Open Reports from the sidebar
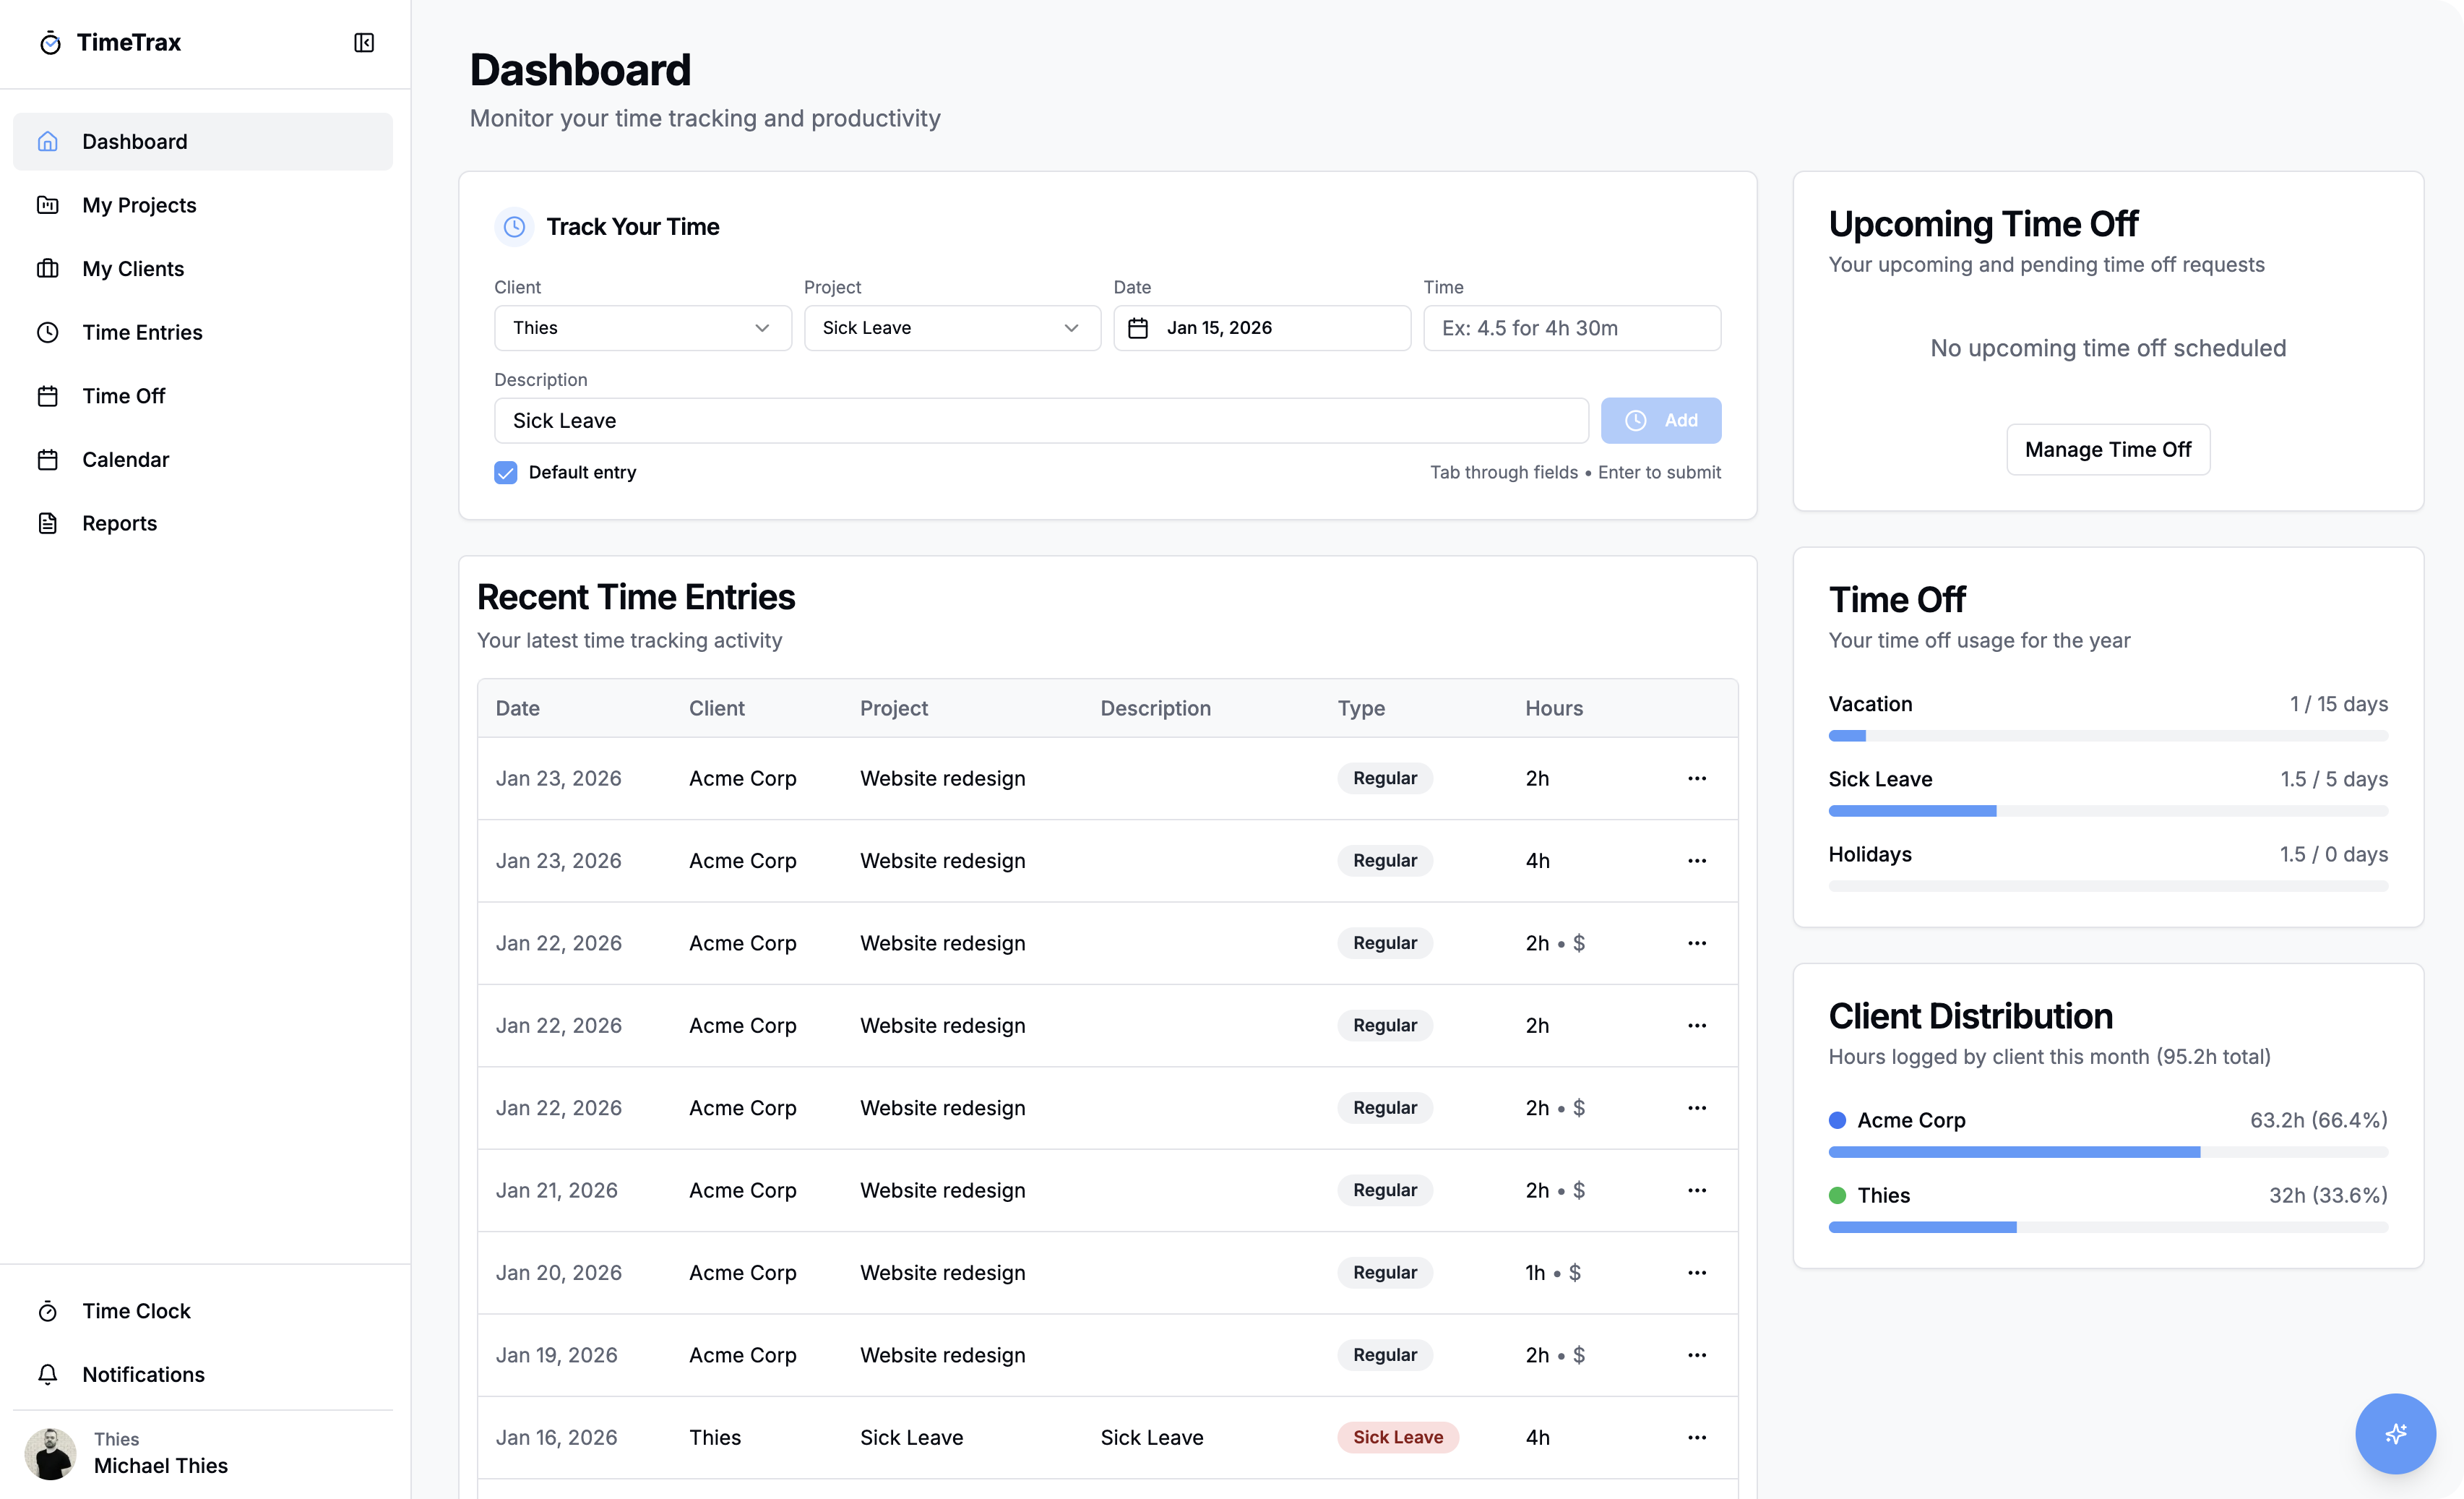Image resolution: width=2464 pixels, height=1499 pixels. tap(119, 523)
